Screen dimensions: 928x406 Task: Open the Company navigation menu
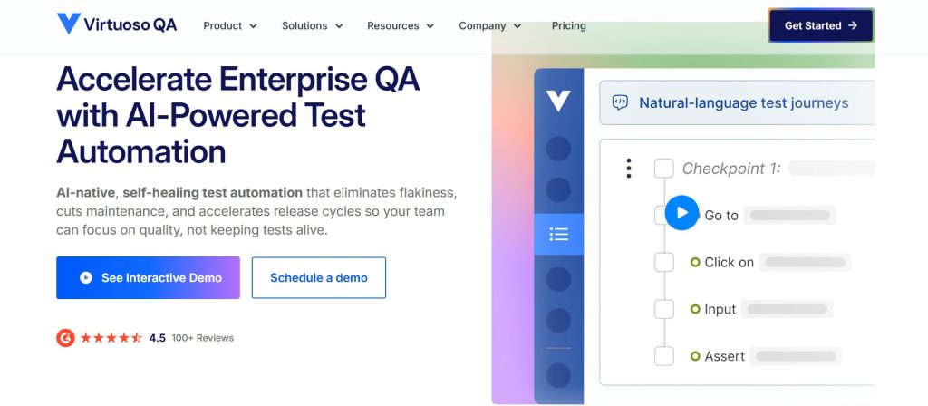pyautogui.click(x=490, y=26)
